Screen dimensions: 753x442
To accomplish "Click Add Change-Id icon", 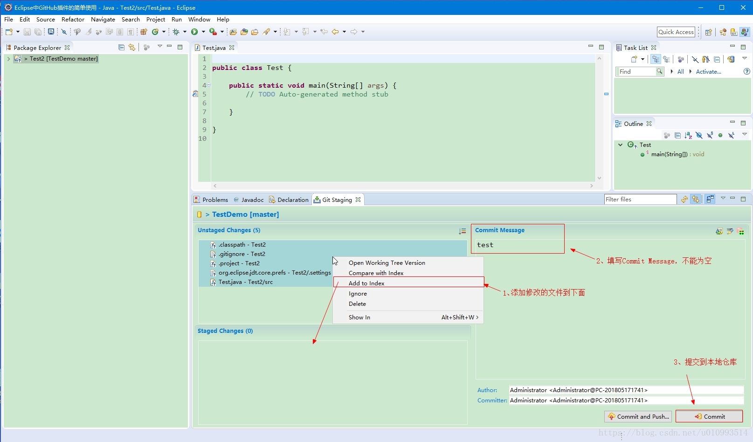I will [x=741, y=231].
